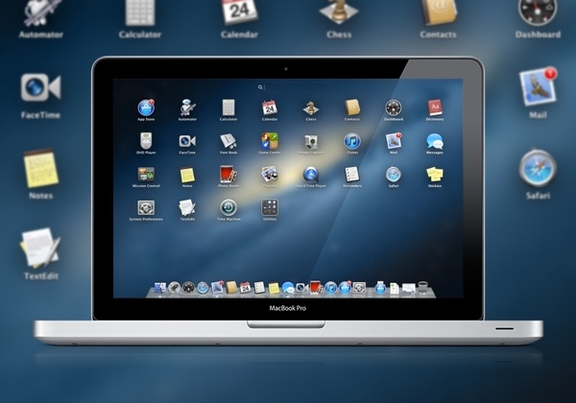Click iTunes icon in Launchpad grid

(352, 141)
